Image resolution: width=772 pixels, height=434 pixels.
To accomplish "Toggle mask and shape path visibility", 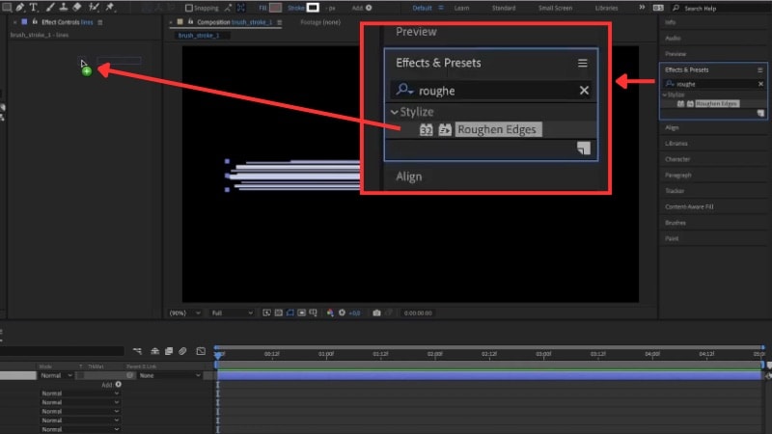I will pos(290,312).
